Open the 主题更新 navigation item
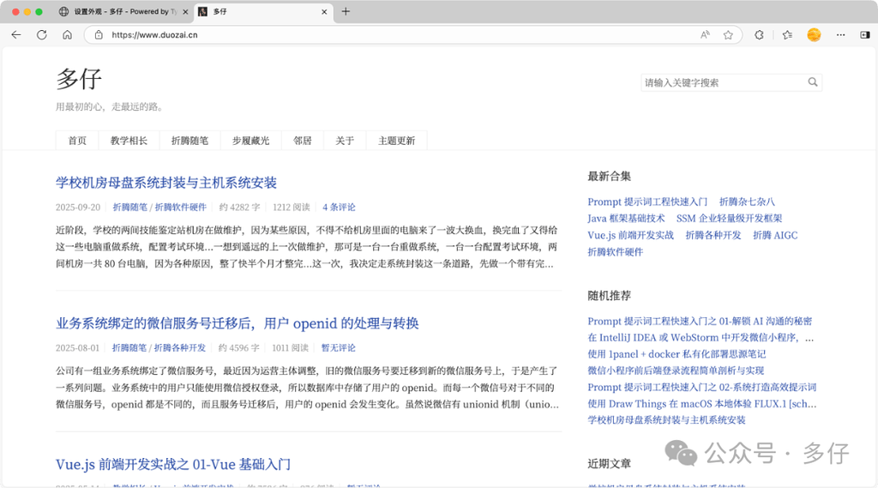Image resolution: width=878 pixels, height=488 pixels. point(396,141)
